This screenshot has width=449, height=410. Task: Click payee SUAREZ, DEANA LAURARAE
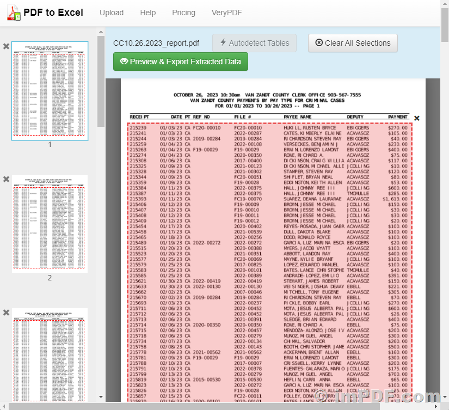coord(312,199)
